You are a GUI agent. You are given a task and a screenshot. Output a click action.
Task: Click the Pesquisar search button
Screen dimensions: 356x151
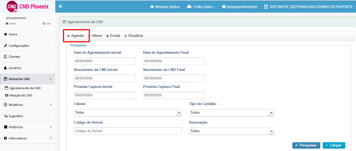tap(306, 145)
